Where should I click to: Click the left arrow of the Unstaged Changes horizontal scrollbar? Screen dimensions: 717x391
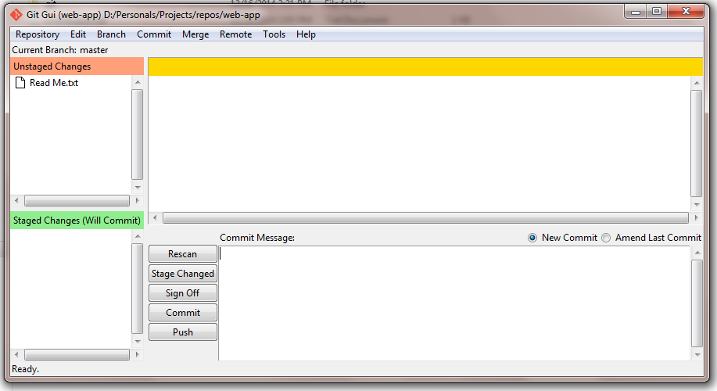(x=16, y=200)
